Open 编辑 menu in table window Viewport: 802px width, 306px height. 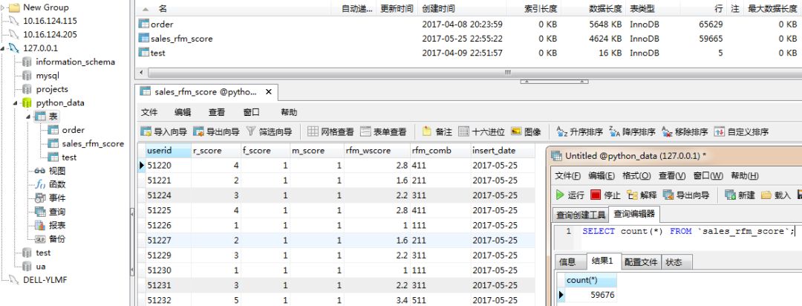(183, 112)
